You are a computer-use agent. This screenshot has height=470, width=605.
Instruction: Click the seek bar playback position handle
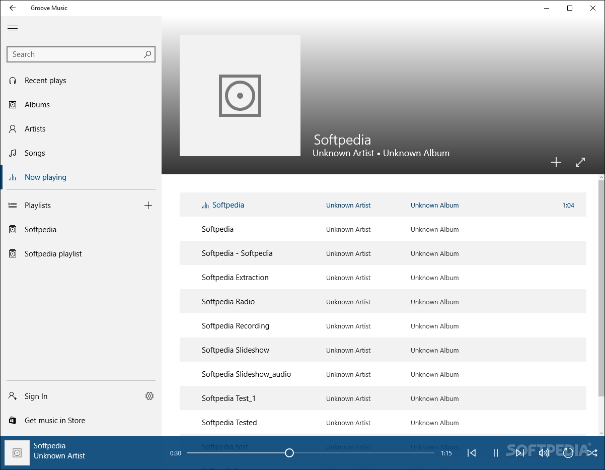[289, 453]
